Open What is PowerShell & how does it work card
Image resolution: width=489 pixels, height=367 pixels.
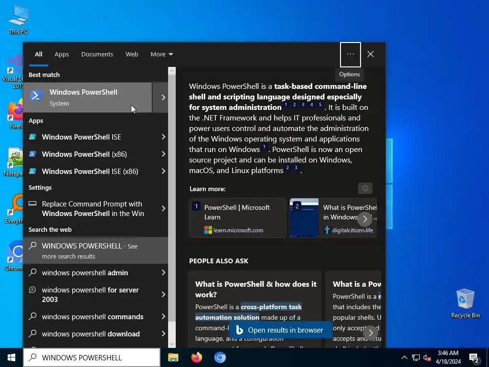click(x=255, y=310)
